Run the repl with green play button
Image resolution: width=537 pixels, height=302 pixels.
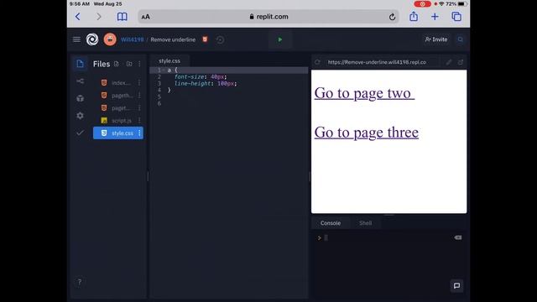tap(280, 39)
